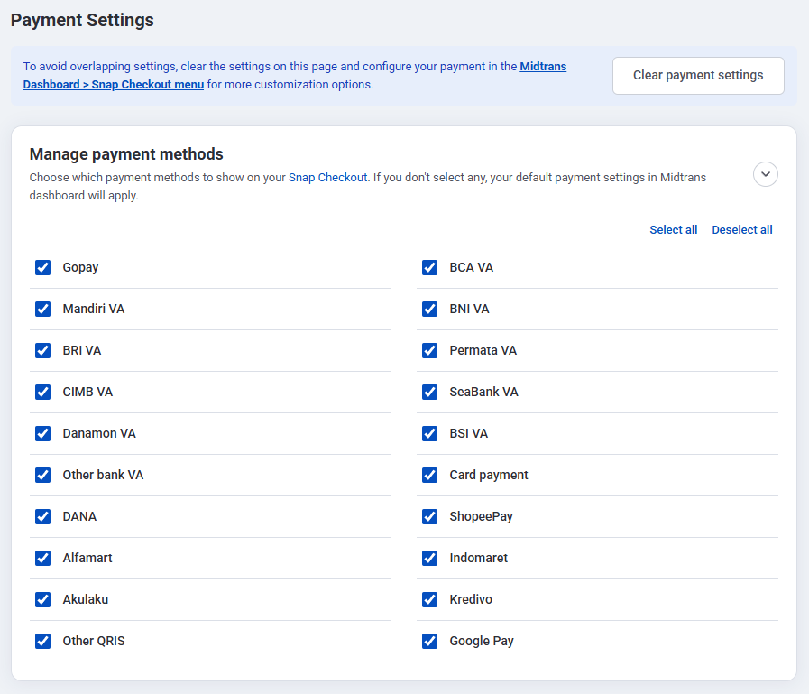Disable SeaBank VA checkbox
809x694 pixels.
(430, 392)
